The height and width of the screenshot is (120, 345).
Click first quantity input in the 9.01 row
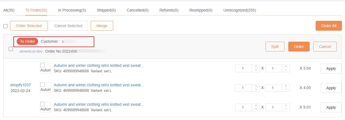click(x=243, y=107)
